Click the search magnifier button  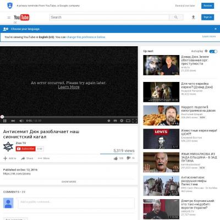[176, 17]
